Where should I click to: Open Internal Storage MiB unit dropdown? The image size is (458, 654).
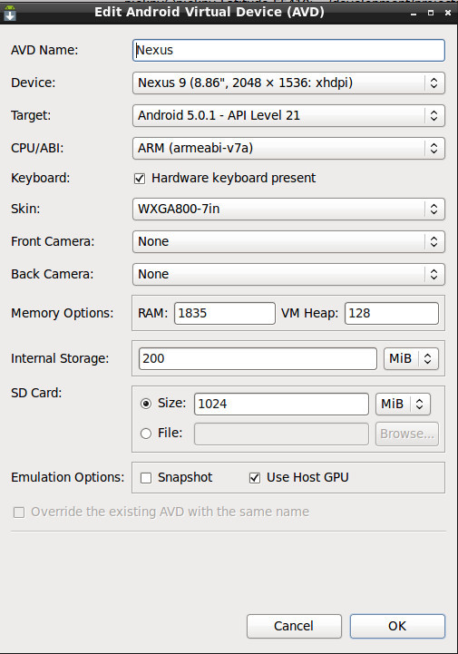(x=411, y=358)
